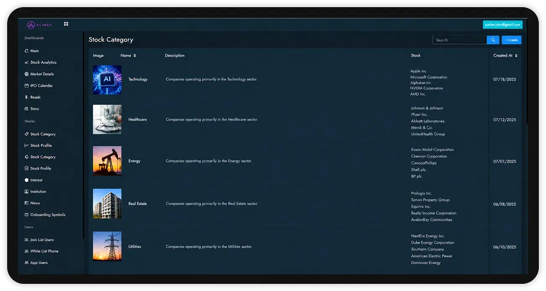Image resolution: width=546 pixels, height=291 pixels.
Task: Click the Story sidebar icon
Action: point(27,109)
